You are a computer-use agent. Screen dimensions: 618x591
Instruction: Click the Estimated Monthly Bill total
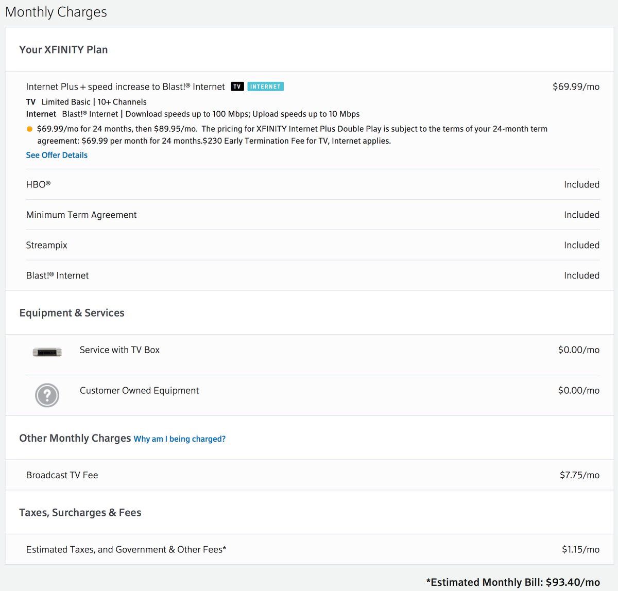pyautogui.click(x=513, y=582)
